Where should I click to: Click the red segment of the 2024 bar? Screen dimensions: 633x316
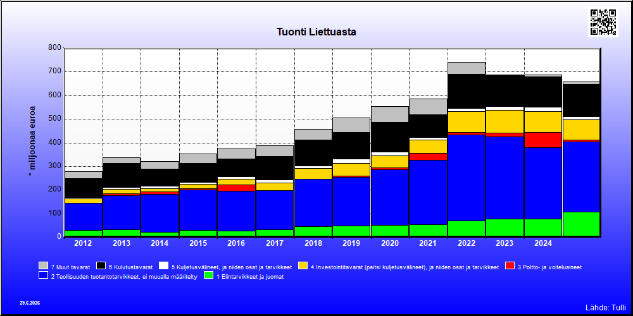click(543, 140)
